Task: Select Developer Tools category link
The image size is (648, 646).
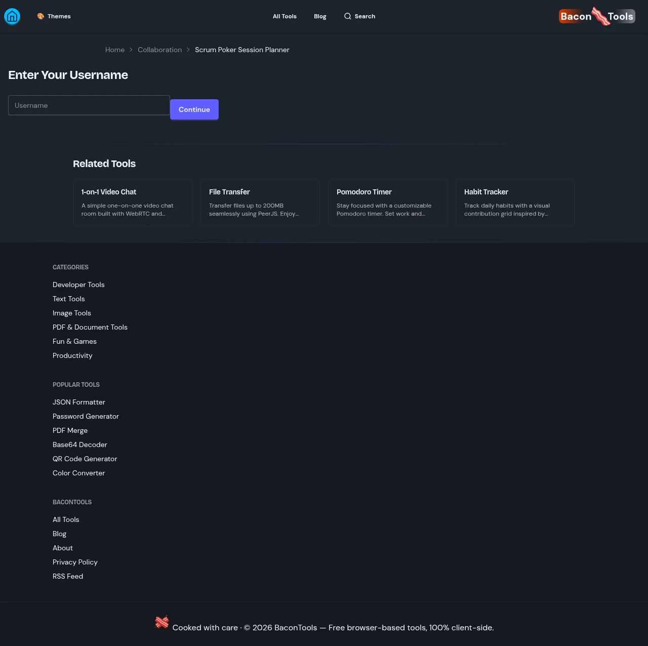Action: [x=78, y=285]
